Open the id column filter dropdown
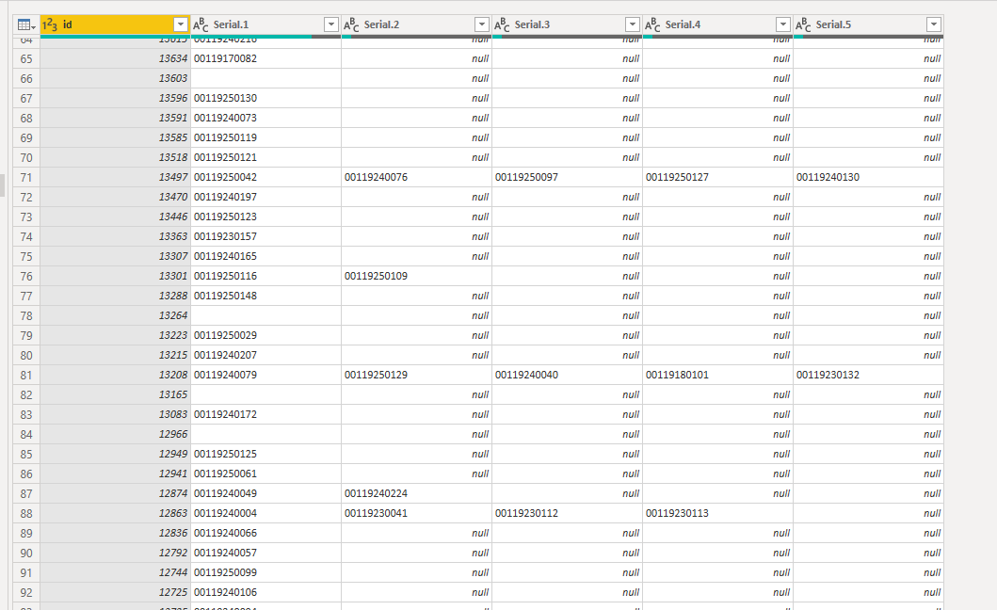 coord(181,24)
